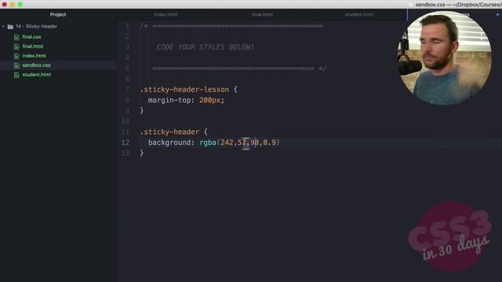502x282 pixels.
Task: Open final.css in the project tree
Action: (31, 37)
